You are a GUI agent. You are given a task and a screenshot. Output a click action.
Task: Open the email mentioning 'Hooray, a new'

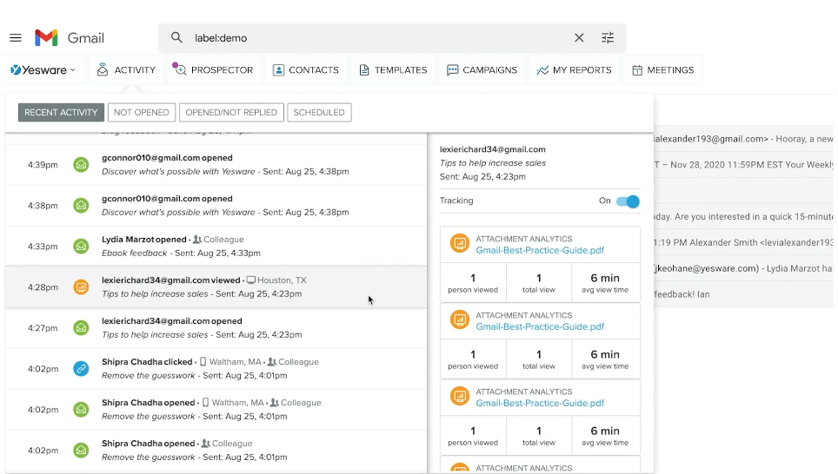(x=743, y=139)
